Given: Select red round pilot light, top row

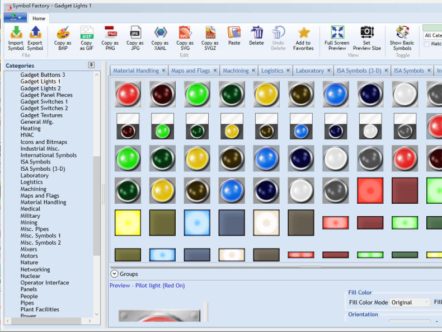Looking at the screenshot, I should pos(128,94).
